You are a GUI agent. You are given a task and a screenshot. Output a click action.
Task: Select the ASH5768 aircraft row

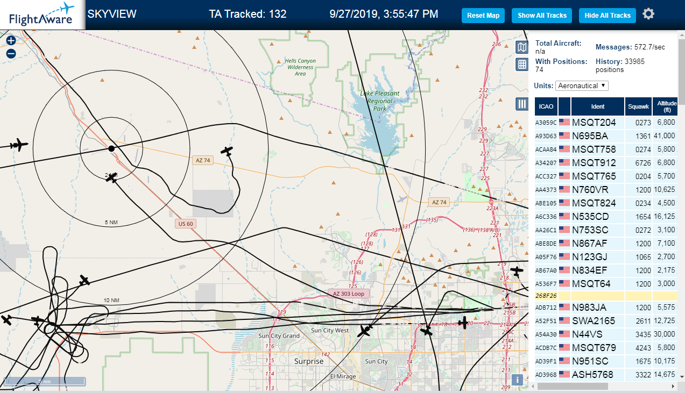(606, 374)
